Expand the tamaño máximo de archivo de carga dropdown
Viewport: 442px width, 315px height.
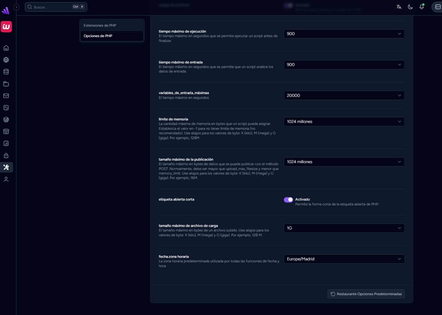tap(344, 228)
